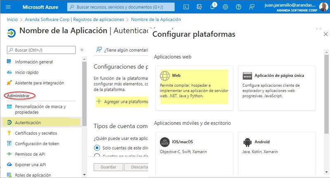Select the 'Solo cuentas de este directorio' radio button
Screen dimensions: 330x178
click(97, 148)
